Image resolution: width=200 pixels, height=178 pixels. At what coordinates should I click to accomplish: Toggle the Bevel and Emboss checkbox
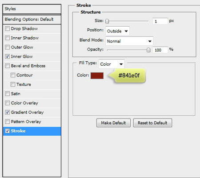pos(7,66)
